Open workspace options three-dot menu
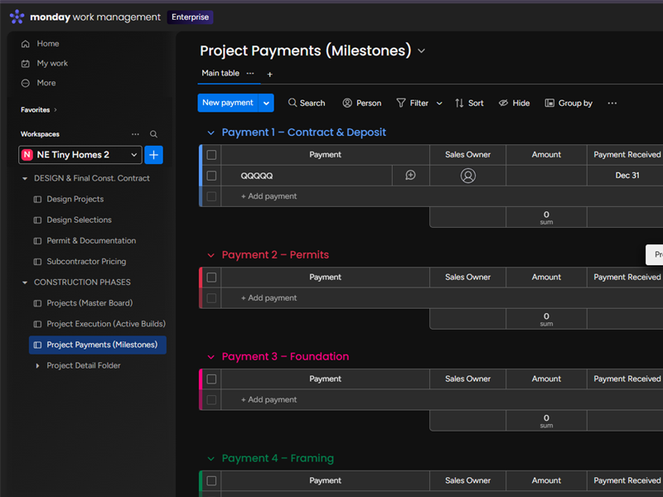Image resolution: width=663 pixels, height=497 pixels. pos(135,134)
